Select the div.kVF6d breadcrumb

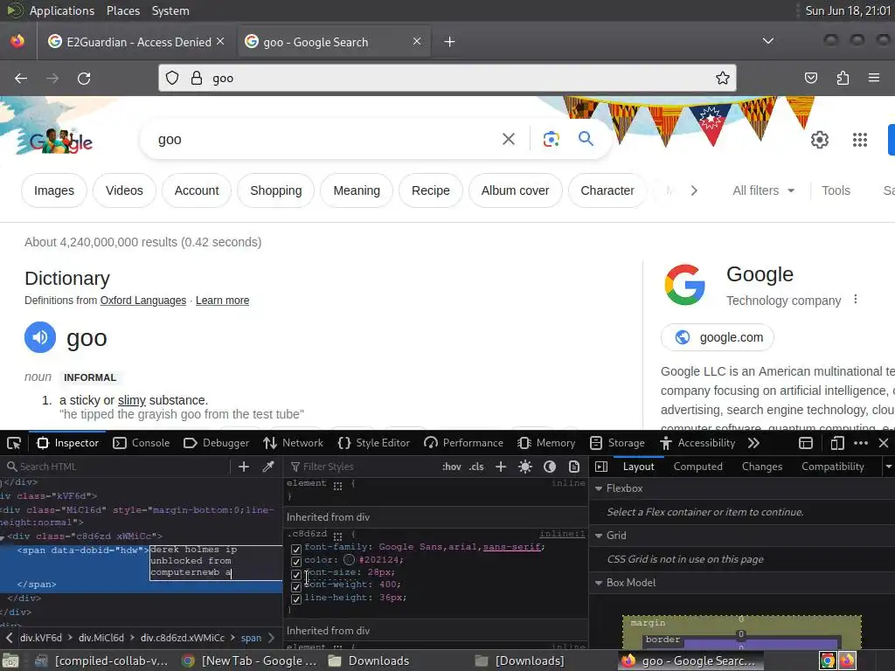point(40,638)
